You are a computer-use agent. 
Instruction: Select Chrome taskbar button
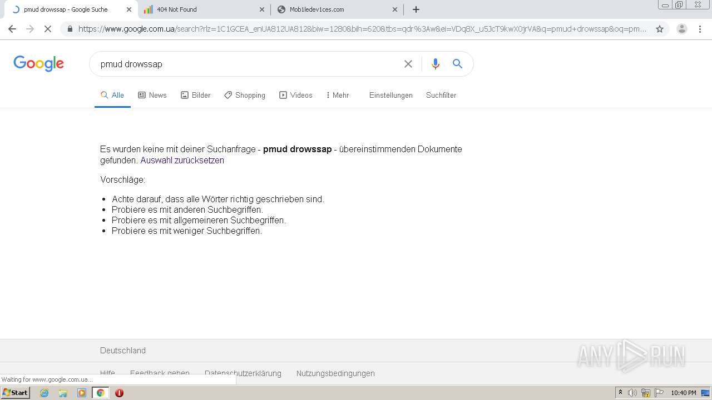100,393
